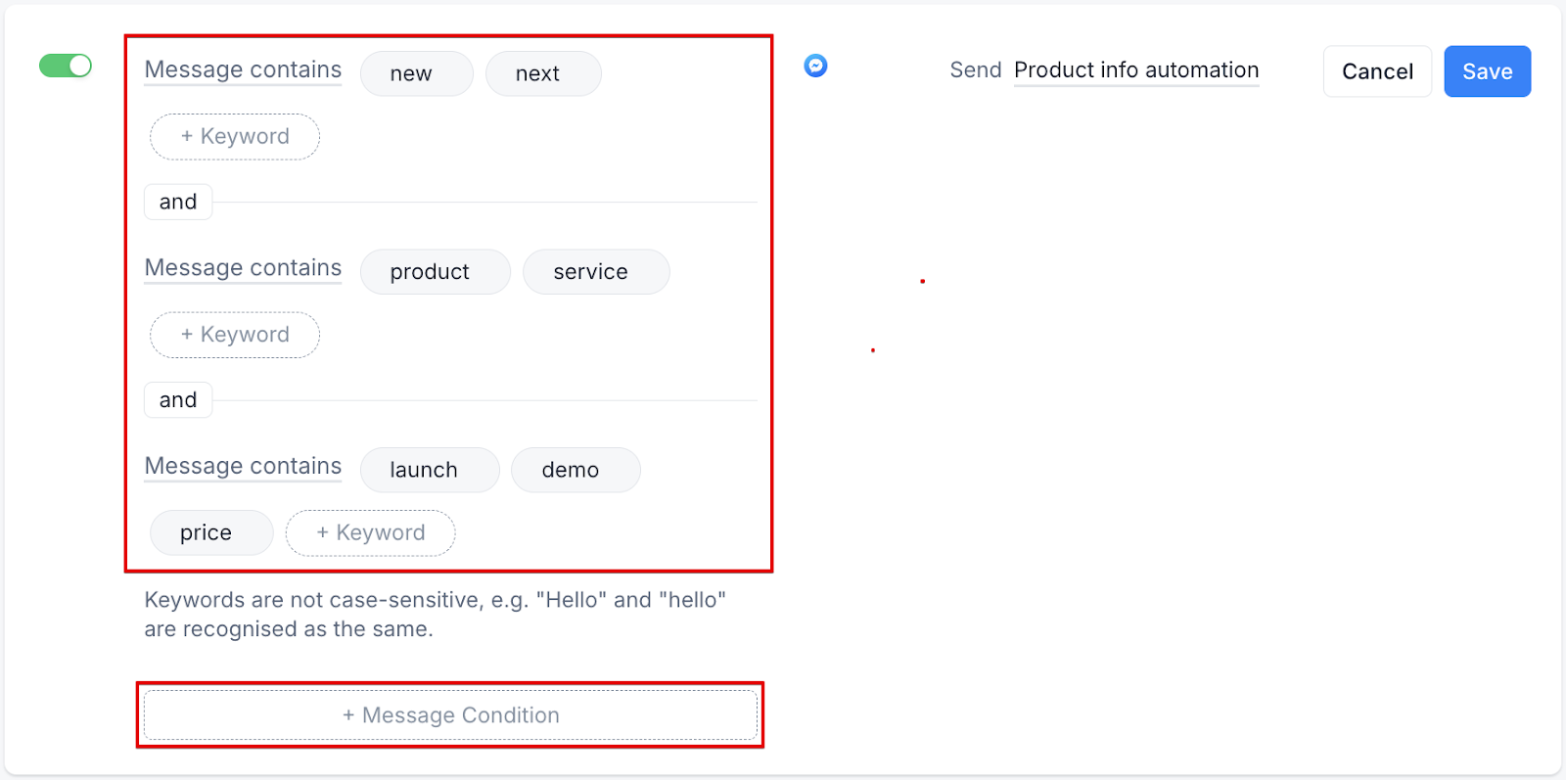Viewport: 1566px width, 780px height.
Task: Select the "price" keyword chip
Action: (210, 532)
